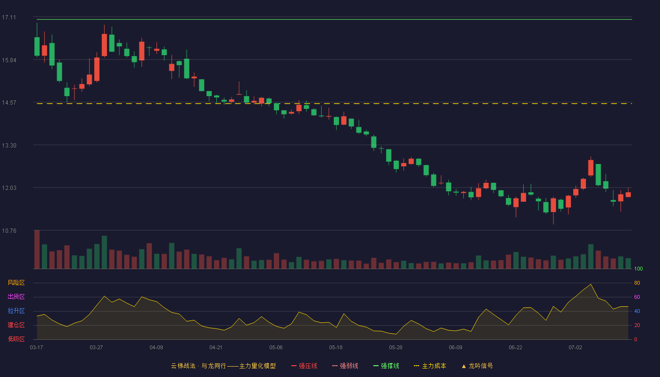Click the yellow dashed 主力成本 line on the chart
This screenshot has height=377, width=660.
[x=334, y=103]
